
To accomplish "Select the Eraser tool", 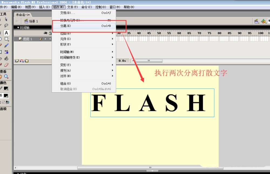I will 6,65.
